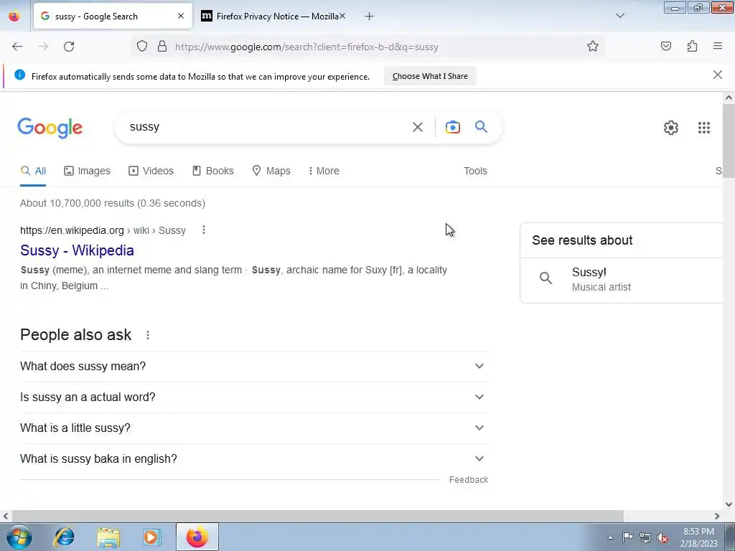Expand 'What does sussy mean?' question
Screen dimensions: 735x551
(x=254, y=366)
